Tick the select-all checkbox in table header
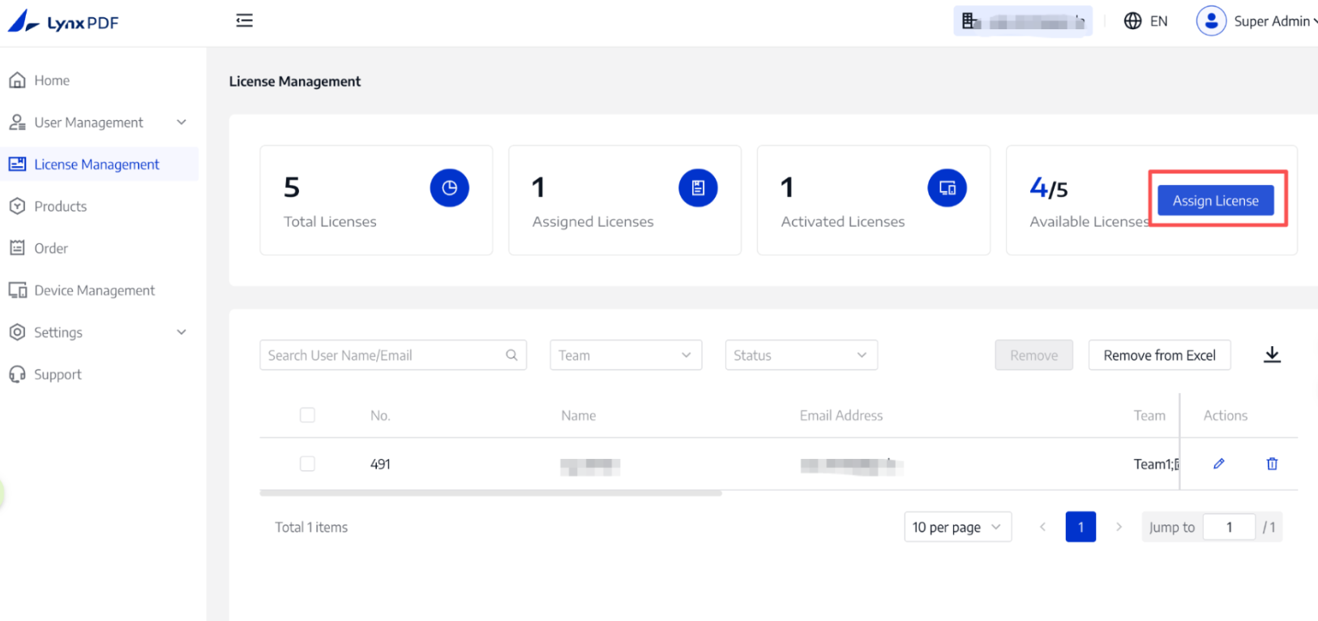The image size is (1318, 621). pyautogui.click(x=307, y=415)
